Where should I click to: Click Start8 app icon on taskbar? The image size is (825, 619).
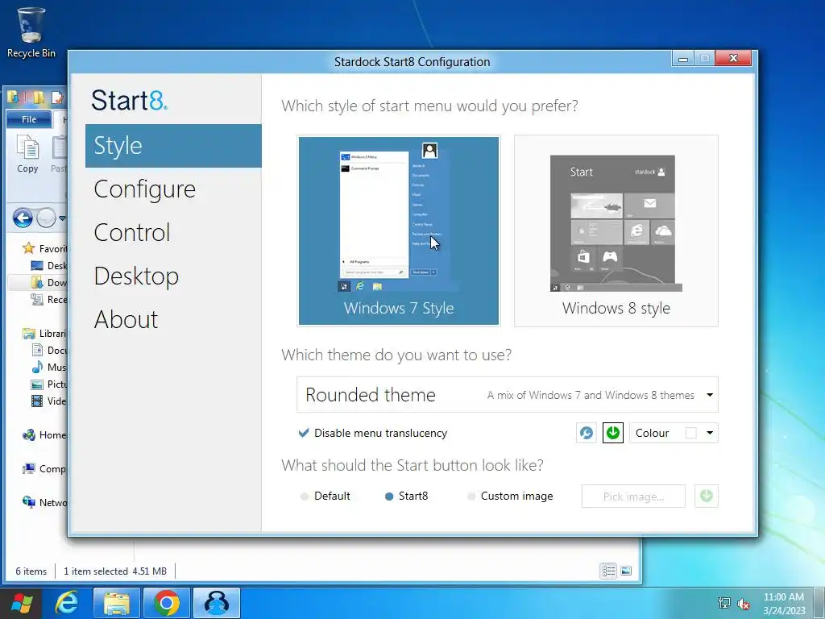(217, 604)
